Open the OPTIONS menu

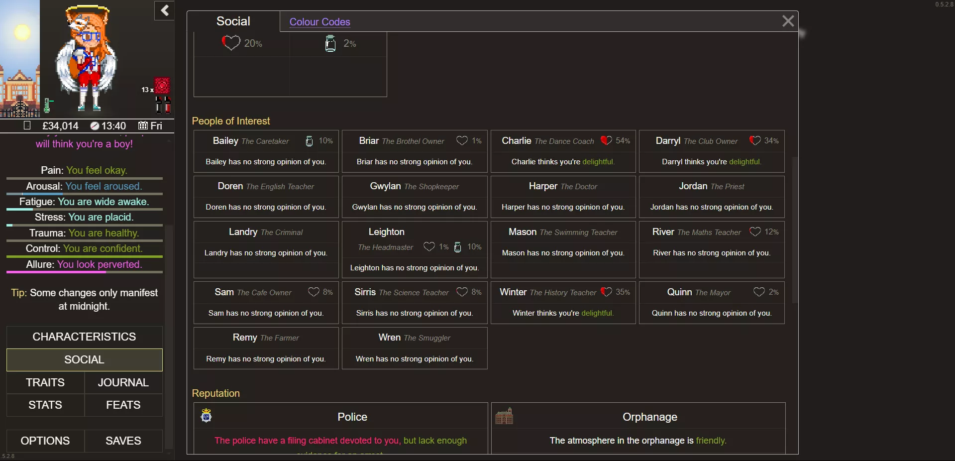pos(45,441)
